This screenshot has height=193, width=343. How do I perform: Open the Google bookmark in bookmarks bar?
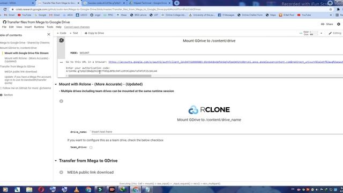pyautogui.click(x=40, y=15)
